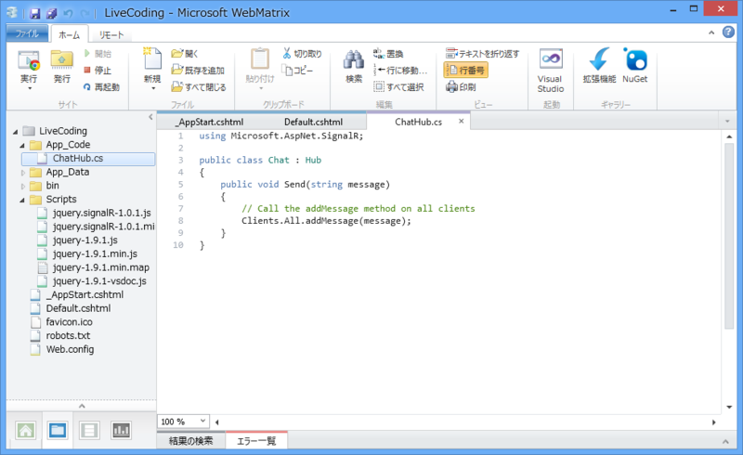Switch to the _AppStart.cshtml editor tab
This screenshot has width=743, height=455.
[x=210, y=122]
